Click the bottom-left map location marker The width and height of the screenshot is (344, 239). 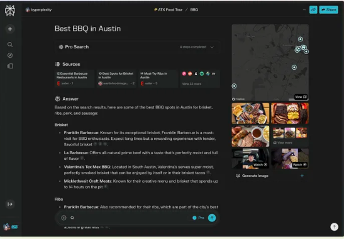tap(234, 86)
